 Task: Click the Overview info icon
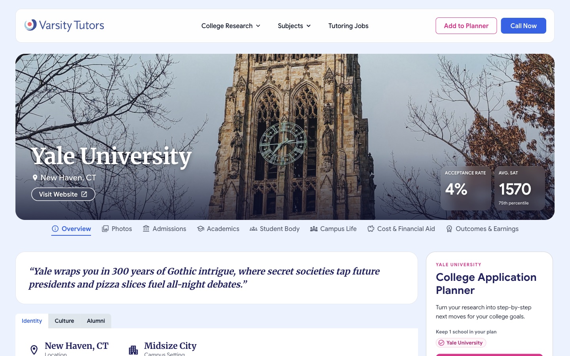[55, 229]
